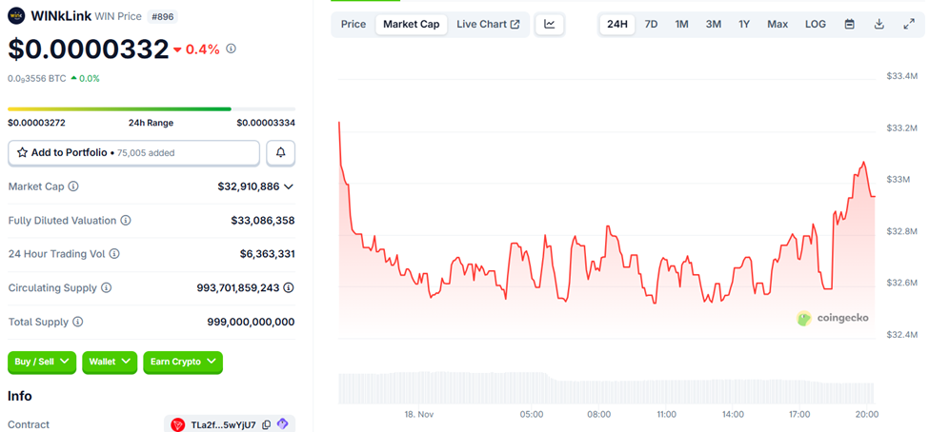The height and width of the screenshot is (432, 929).
Task: Open the calendar date range picker
Action: click(x=849, y=24)
